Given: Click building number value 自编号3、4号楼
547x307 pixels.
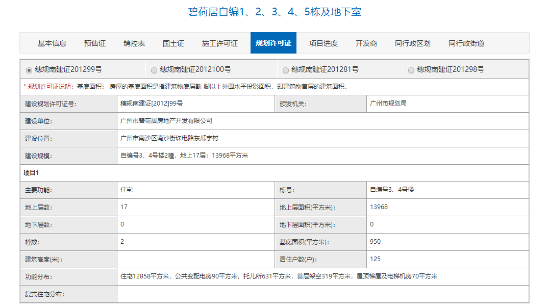Looking at the screenshot, I should pyautogui.click(x=392, y=190).
